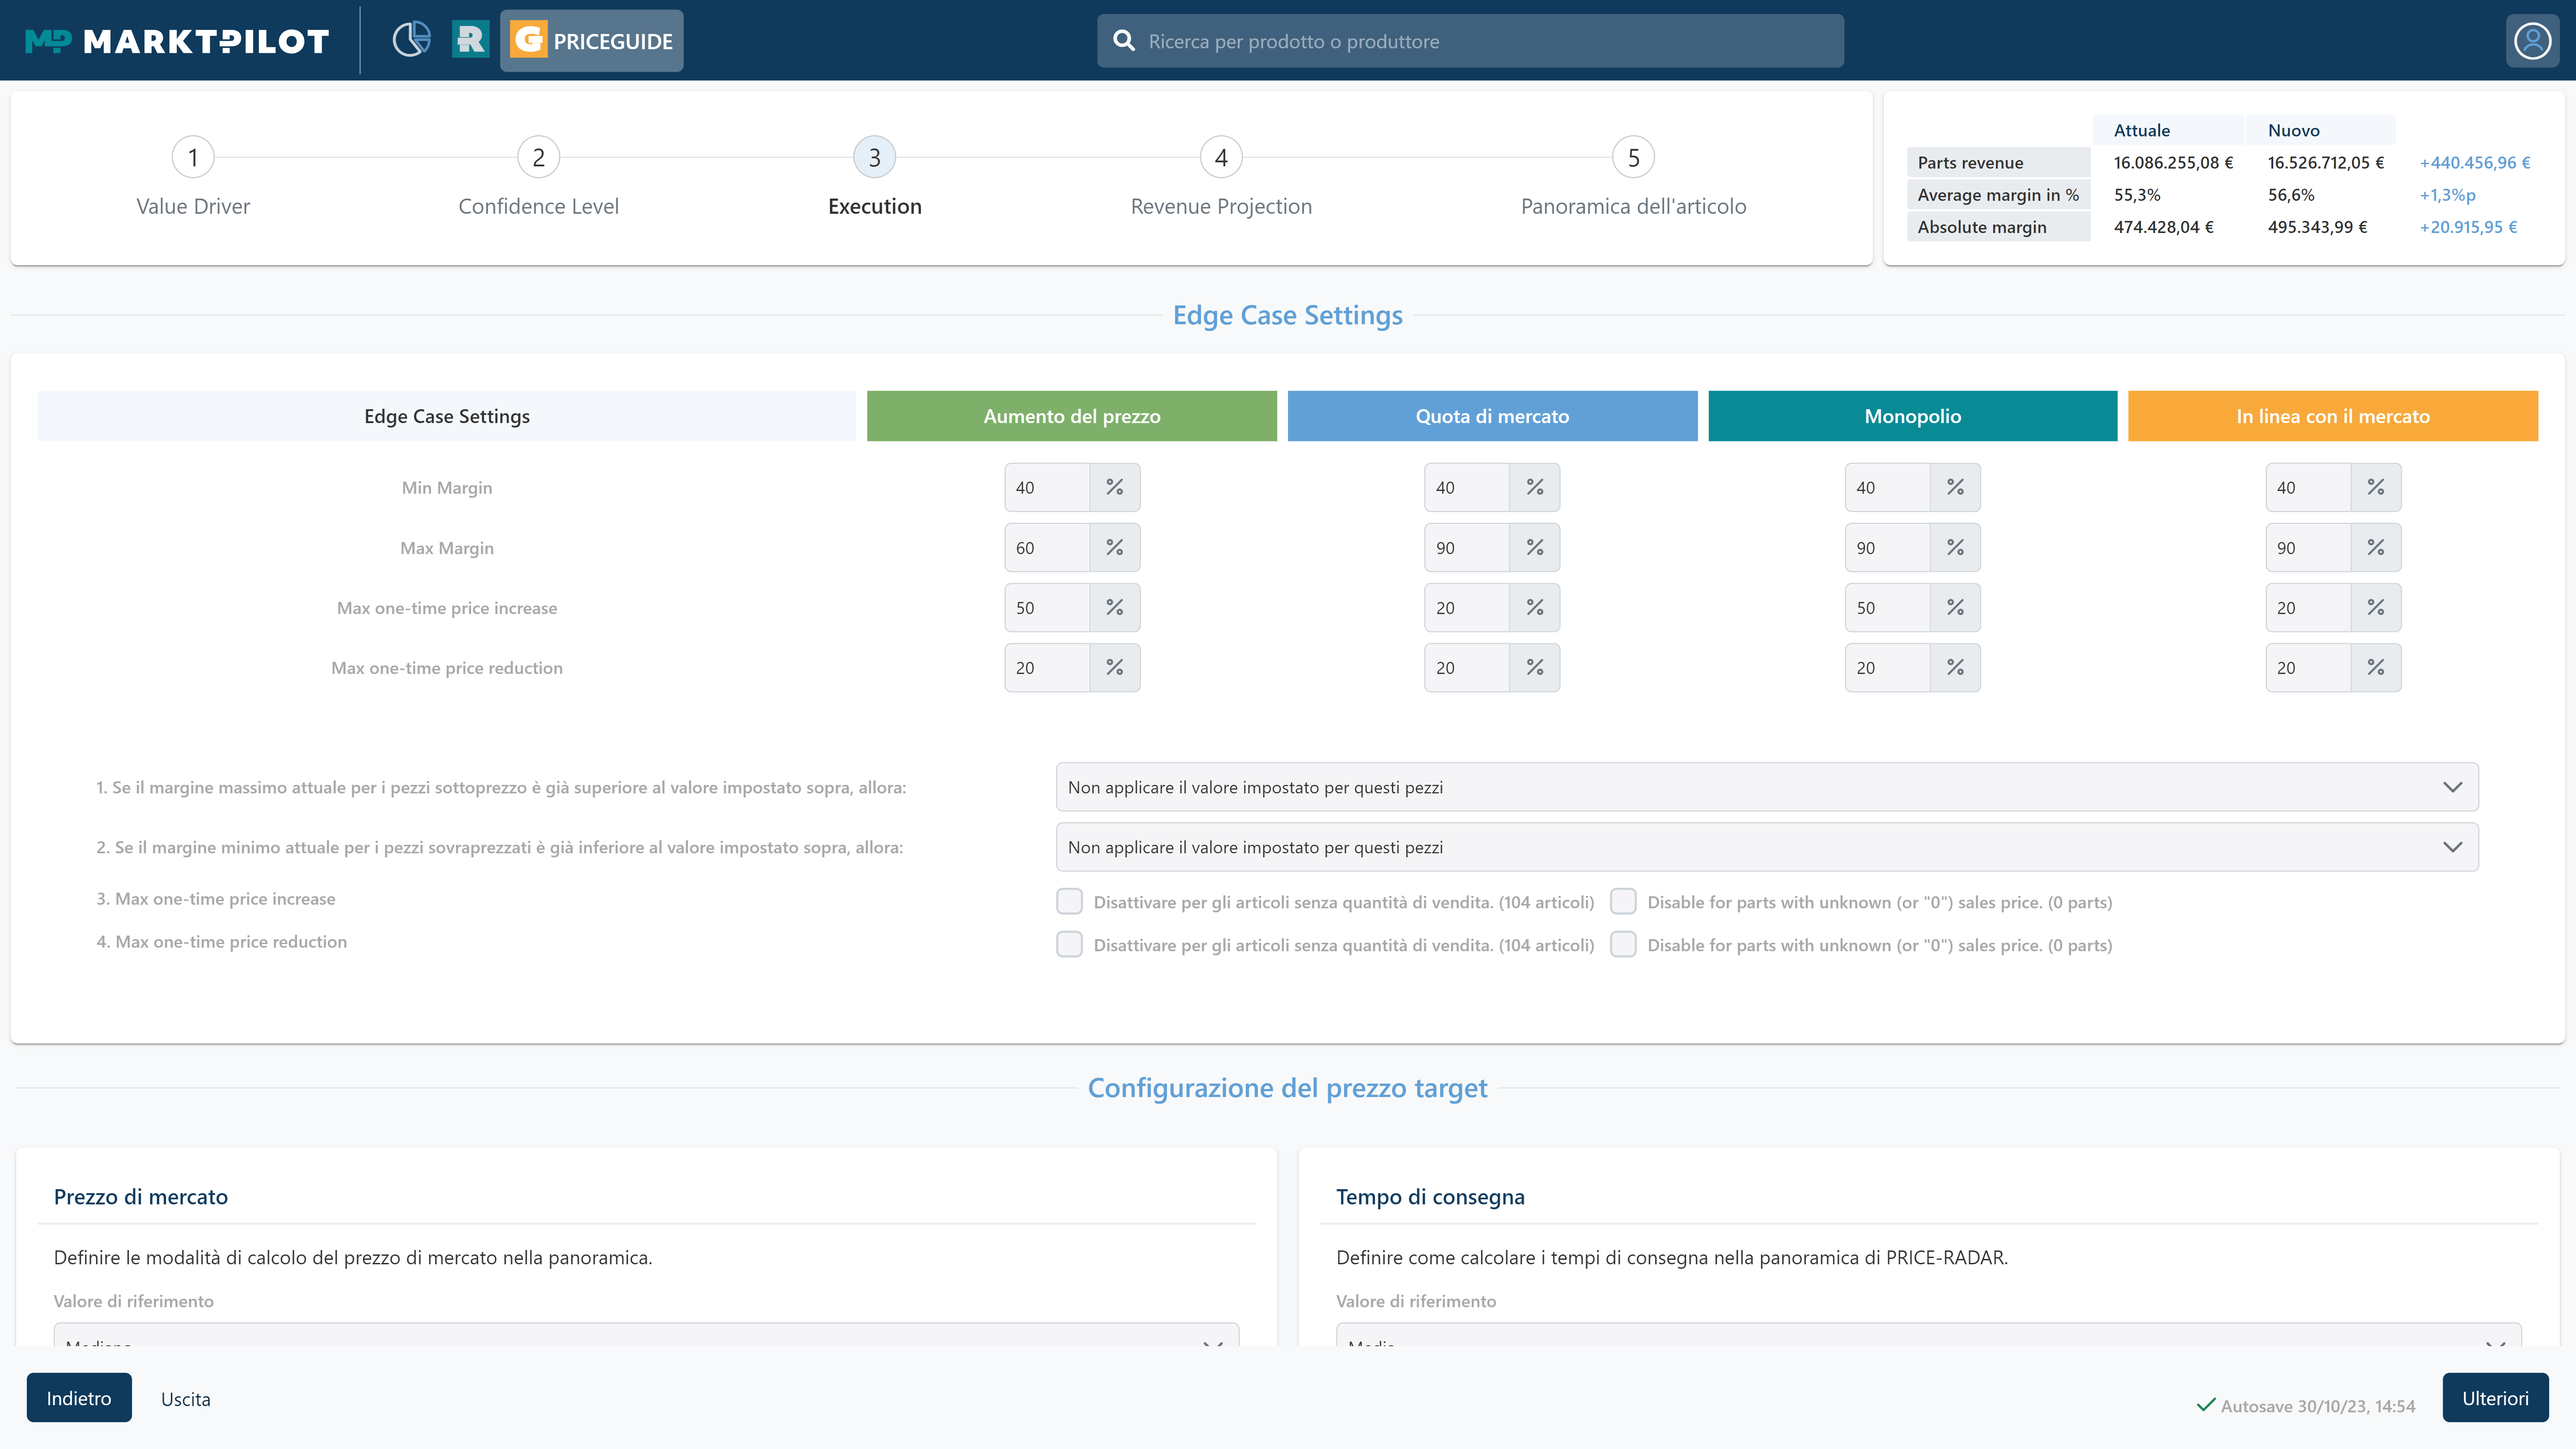Open the PRICEGUIDE module tab
The image size is (2576, 1449).
(592, 41)
